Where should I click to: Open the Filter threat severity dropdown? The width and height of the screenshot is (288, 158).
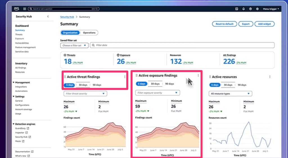pos(85,94)
